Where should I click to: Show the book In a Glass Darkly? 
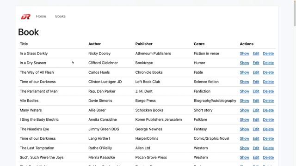pos(245,53)
